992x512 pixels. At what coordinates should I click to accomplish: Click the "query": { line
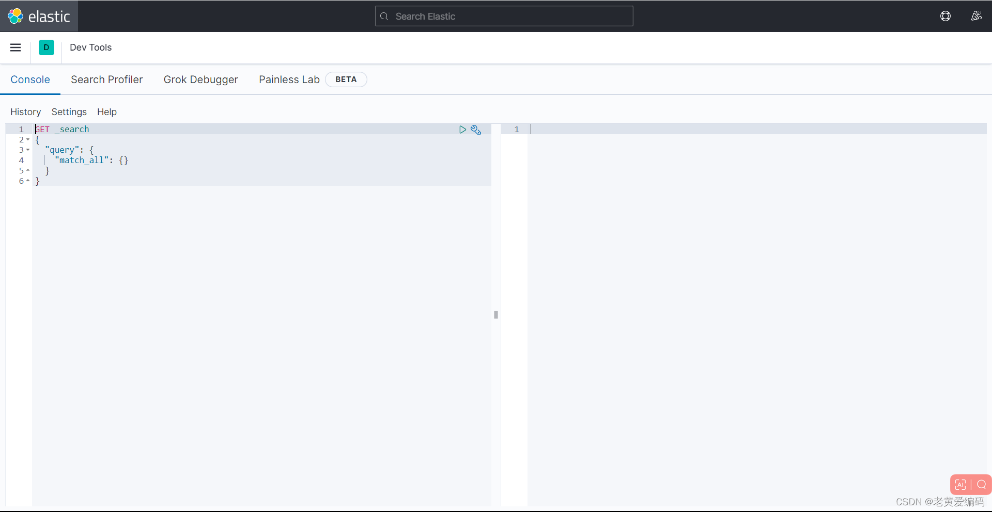(x=69, y=150)
